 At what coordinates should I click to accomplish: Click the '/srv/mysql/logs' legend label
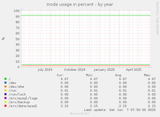(x=23, y=98)
